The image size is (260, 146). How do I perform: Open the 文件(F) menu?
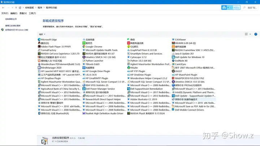(x=5, y=13)
